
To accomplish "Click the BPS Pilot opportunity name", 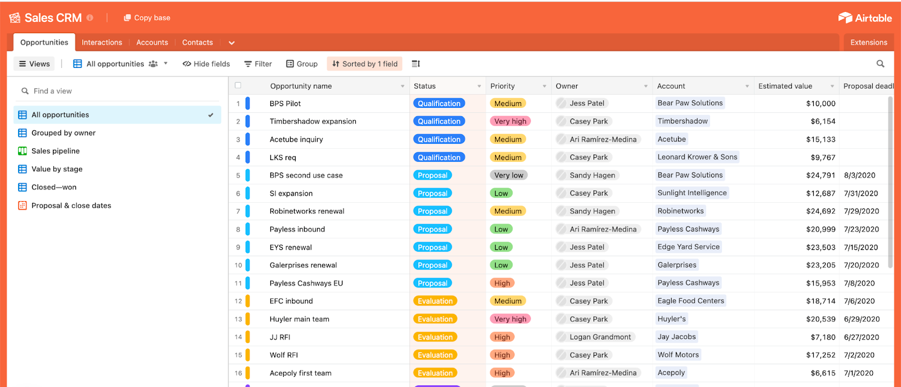I will pyautogui.click(x=285, y=103).
